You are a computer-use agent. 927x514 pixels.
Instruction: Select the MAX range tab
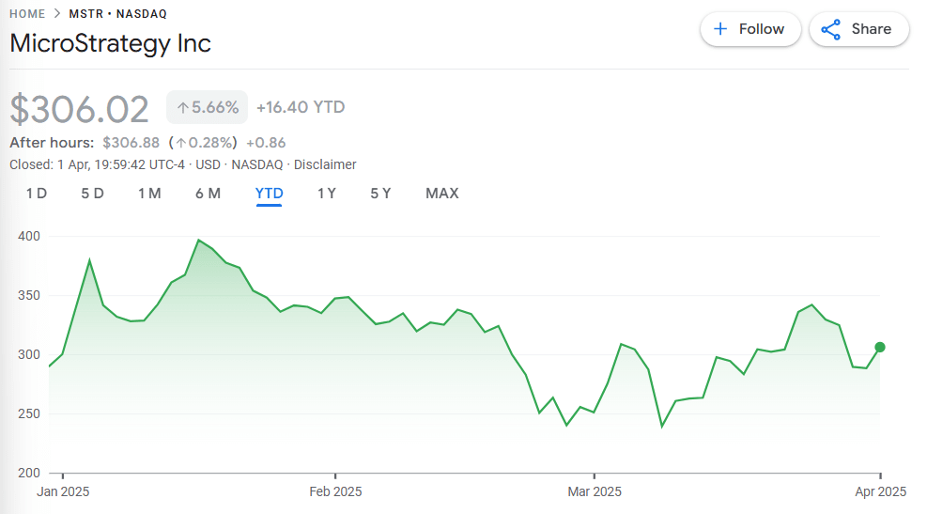click(442, 194)
